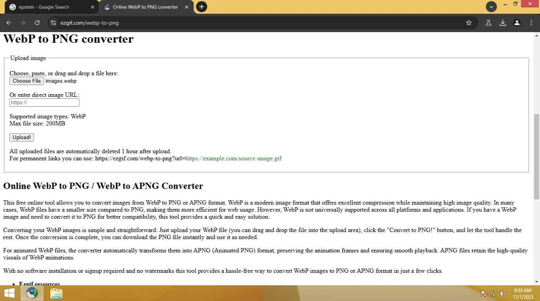540x301 pixels.
Task: Focus the direct image URL field
Action: tap(44, 103)
